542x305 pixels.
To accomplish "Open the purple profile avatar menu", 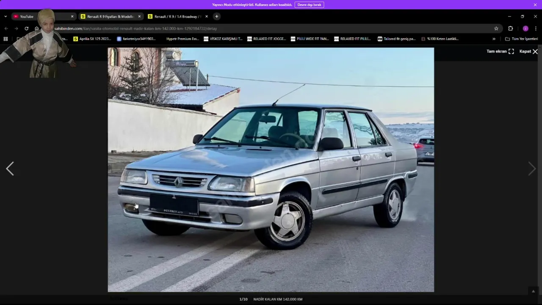I will 525,28.
